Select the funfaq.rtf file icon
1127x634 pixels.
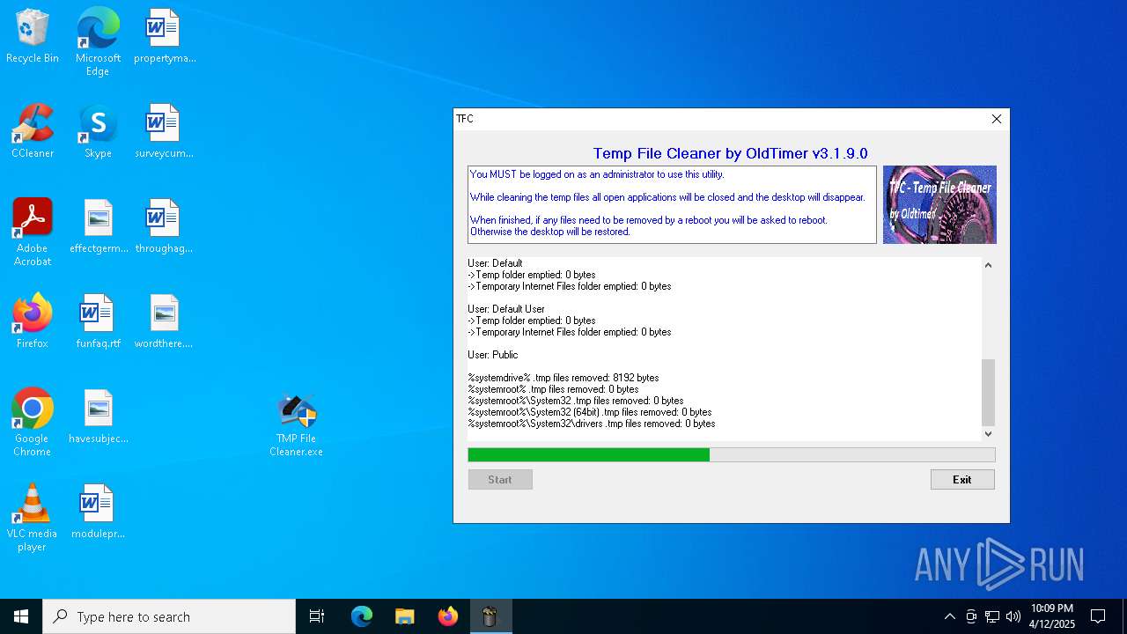click(x=98, y=321)
